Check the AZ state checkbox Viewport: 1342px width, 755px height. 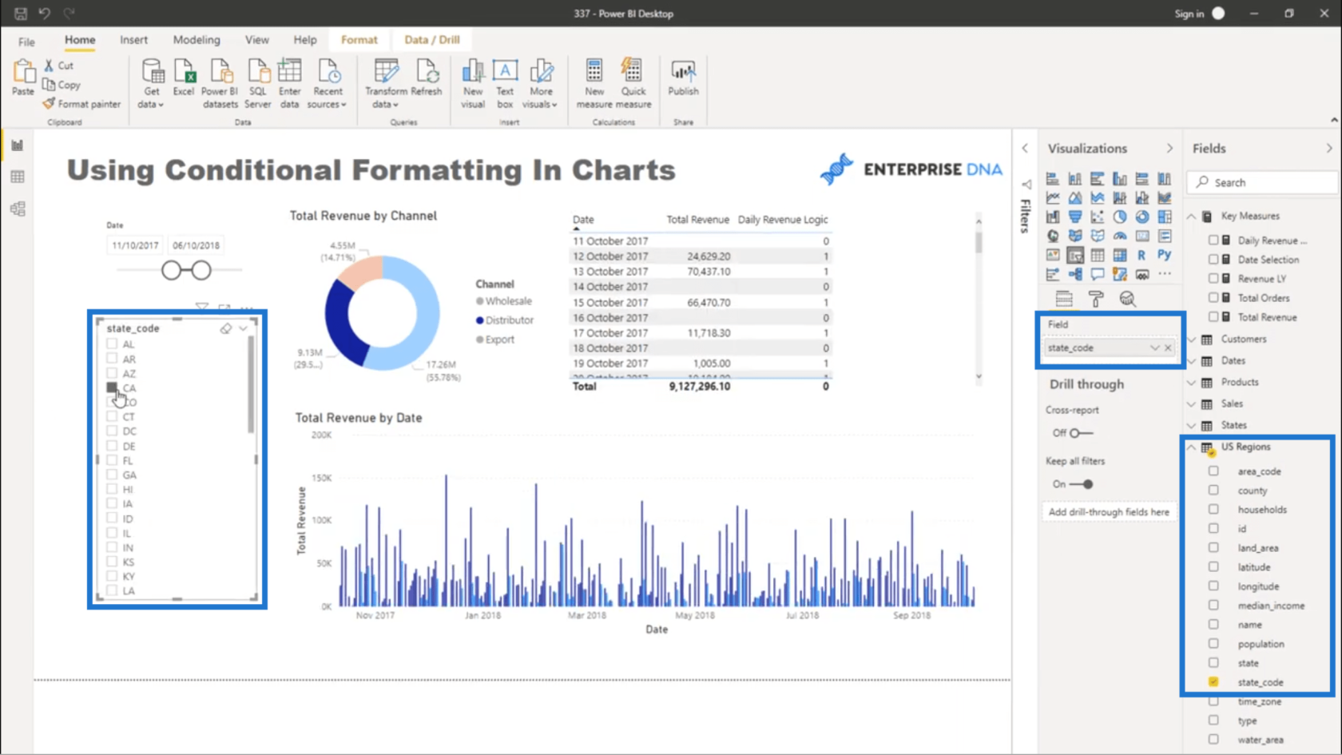tap(112, 373)
